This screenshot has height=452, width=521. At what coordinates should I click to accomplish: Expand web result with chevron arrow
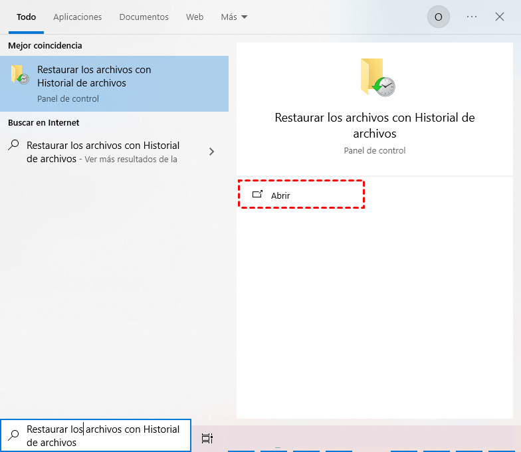[211, 152]
